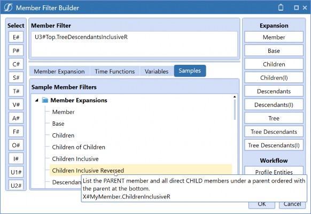
Task: Click the Member Expansions folder icon
Action: [45, 100]
